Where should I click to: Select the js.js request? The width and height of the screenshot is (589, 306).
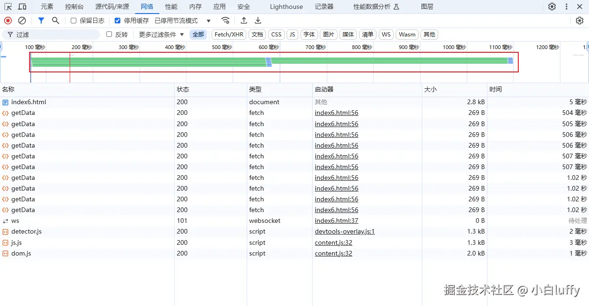(x=294, y=242)
